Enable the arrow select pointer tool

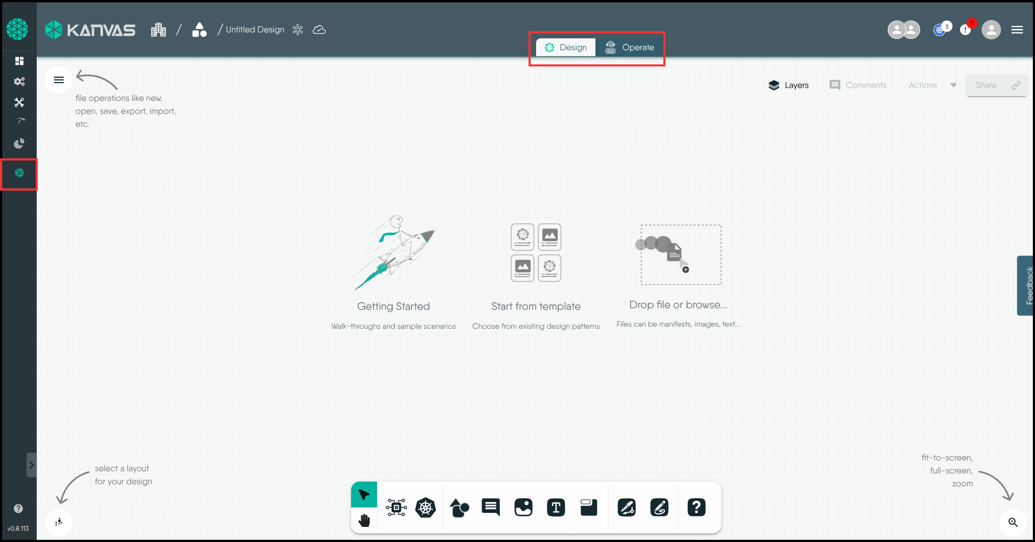coord(364,494)
